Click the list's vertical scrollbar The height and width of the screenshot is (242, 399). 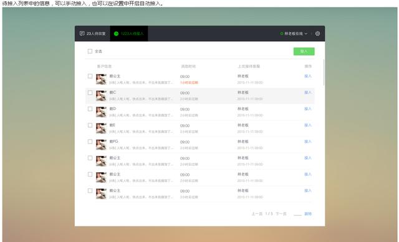[x=324, y=72]
